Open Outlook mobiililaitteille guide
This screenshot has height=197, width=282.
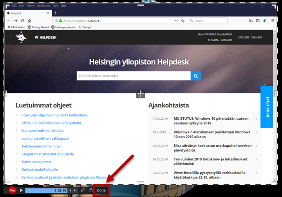[x=40, y=170]
